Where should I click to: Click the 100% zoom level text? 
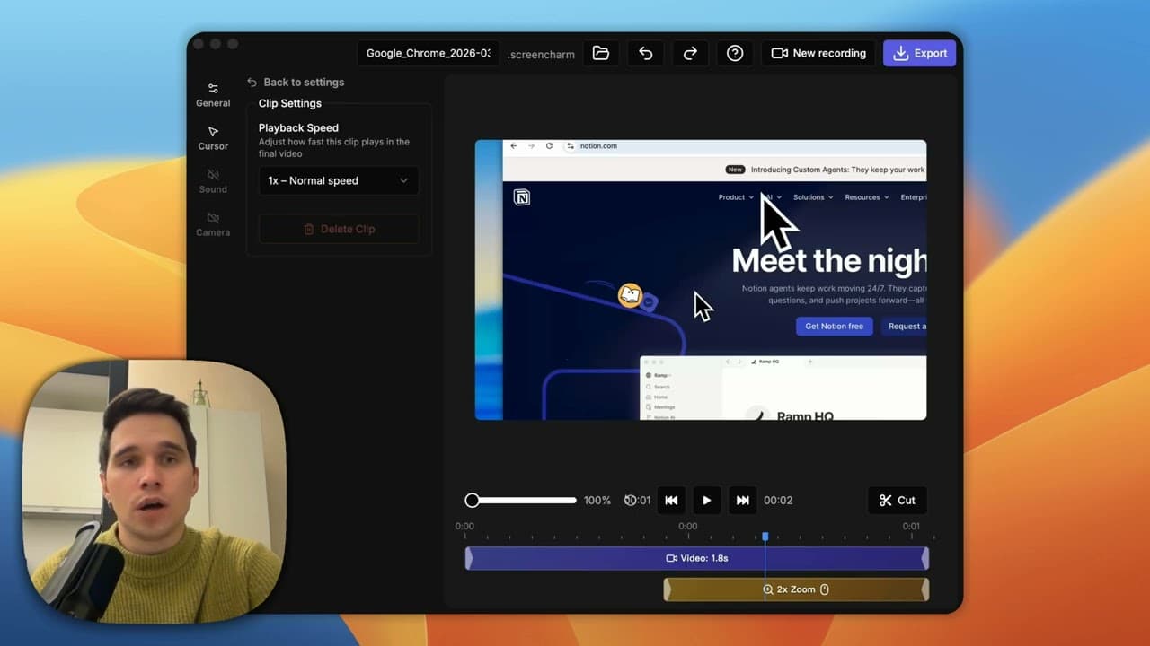coord(597,500)
